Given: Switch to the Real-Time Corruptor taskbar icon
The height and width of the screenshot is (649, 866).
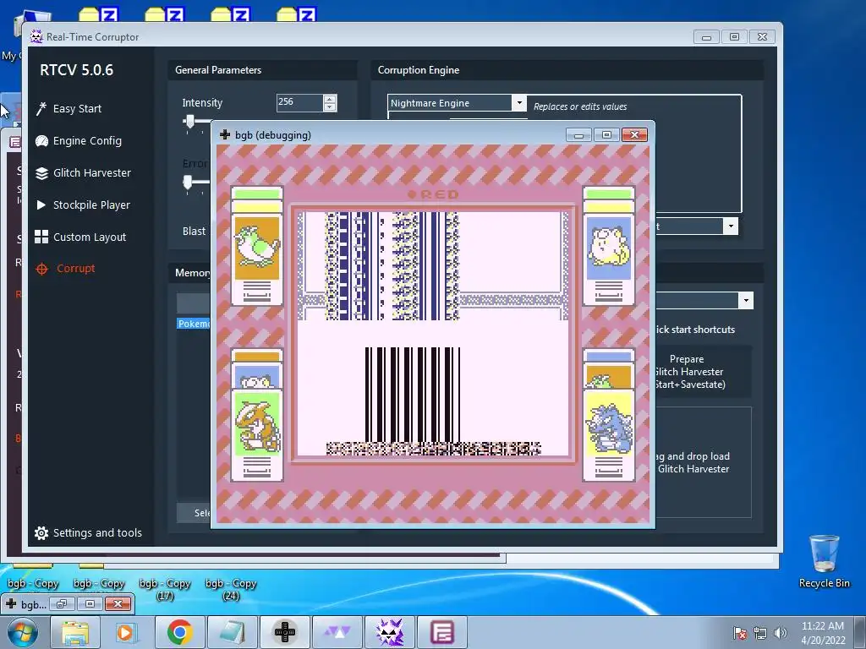Looking at the screenshot, I should [389, 632].
